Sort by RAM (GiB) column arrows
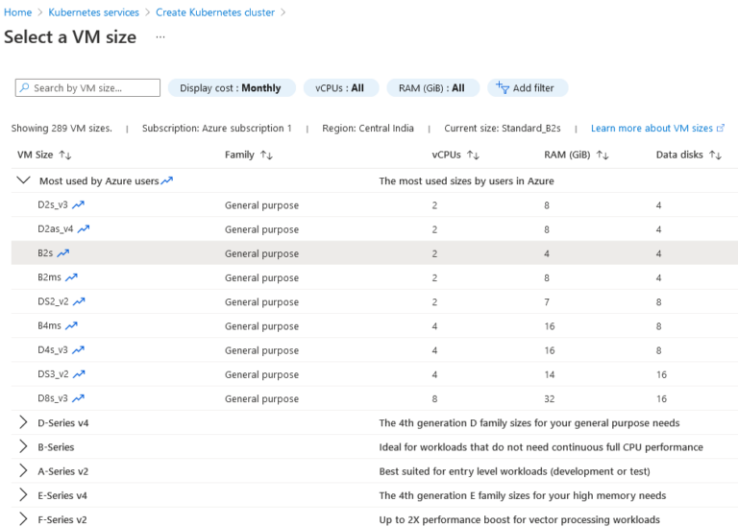Screen dimensions: 738x527 click(603, 156)
